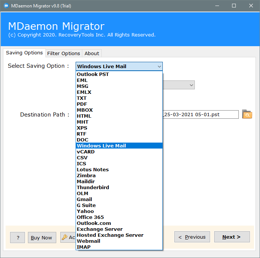This screenshot has height=258, width=260.
Task: Click the MDaemon Migrator app icon in title bar
Action: pos(6,6)
